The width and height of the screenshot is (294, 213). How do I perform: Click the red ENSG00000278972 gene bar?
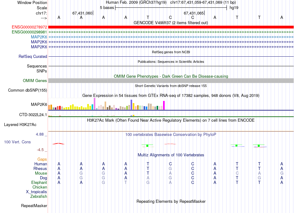tap(171, 27)
